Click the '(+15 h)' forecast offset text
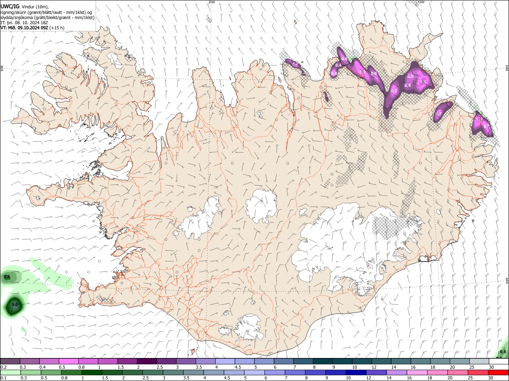Screen dimensions: 509x381 (57, 28)
